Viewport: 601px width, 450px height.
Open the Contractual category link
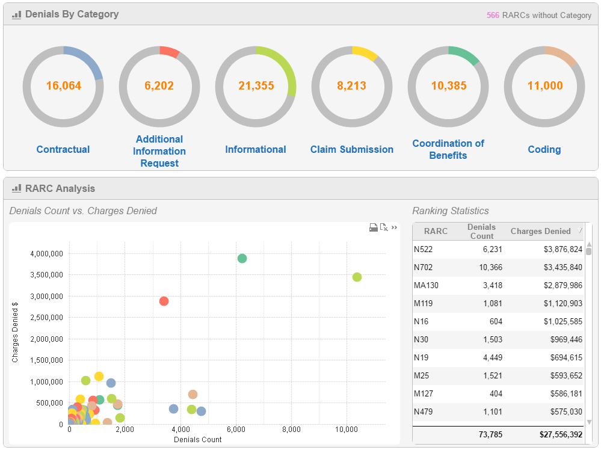(x=63, y=149)
